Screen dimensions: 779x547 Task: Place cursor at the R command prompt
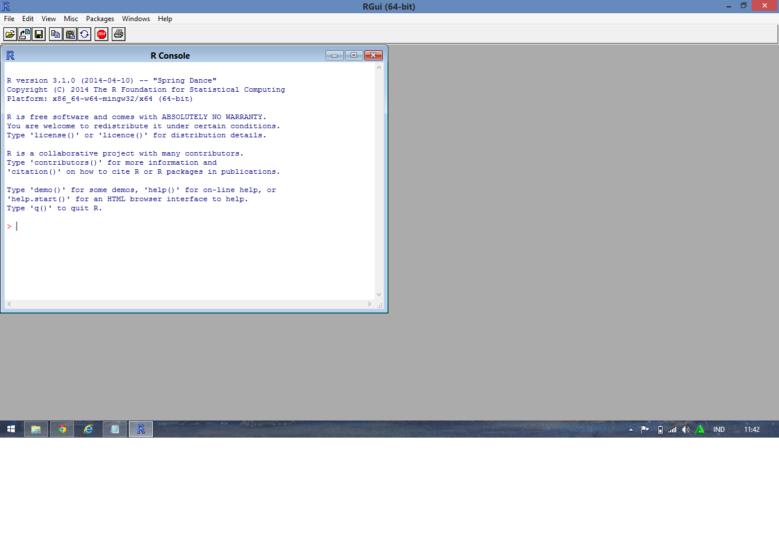tap(17, 226)
